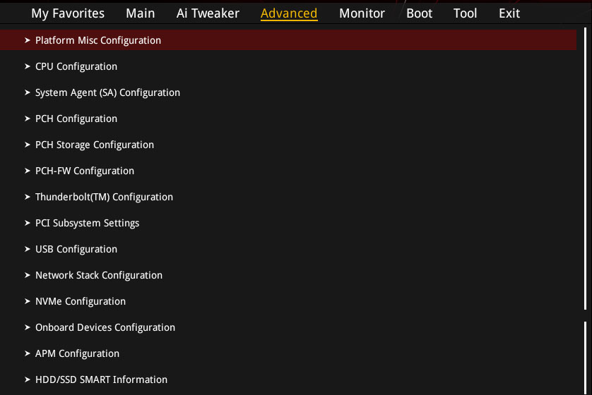The image size is (592, 395).
Task: Go to the Exit tab
Action: tap(509, 13)
